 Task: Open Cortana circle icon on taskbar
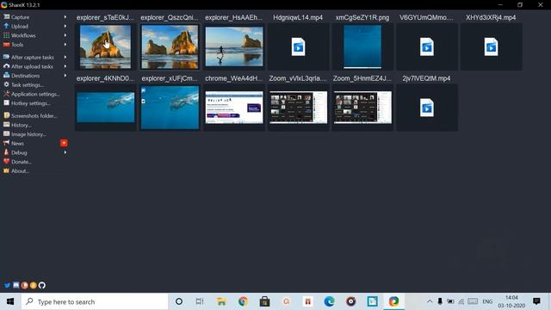point(179,301)
